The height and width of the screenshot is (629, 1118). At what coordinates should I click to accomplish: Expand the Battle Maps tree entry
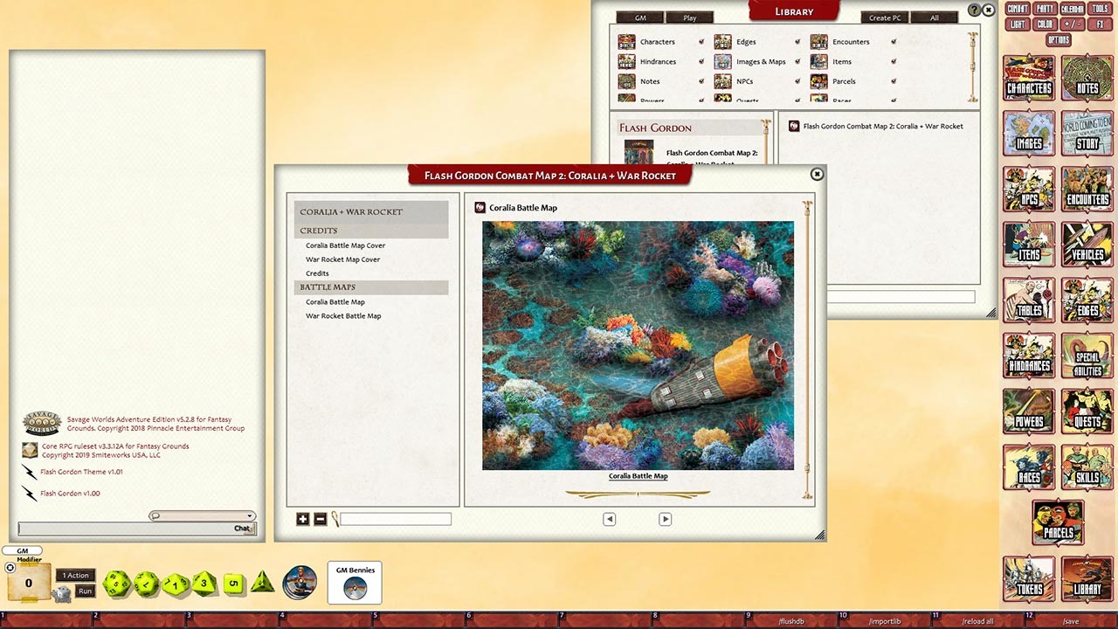point(328,287)
